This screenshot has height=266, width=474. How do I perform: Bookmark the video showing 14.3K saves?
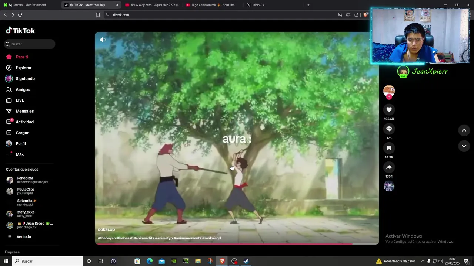coord(389,148)
